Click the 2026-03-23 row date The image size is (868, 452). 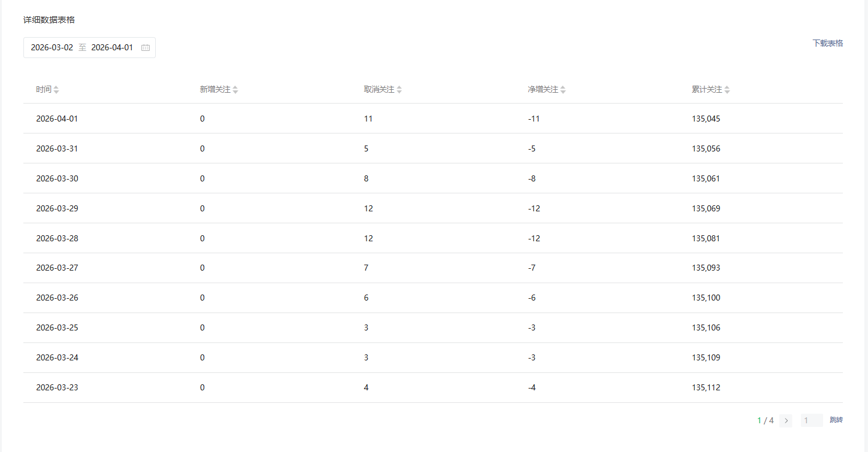(57, 387)
